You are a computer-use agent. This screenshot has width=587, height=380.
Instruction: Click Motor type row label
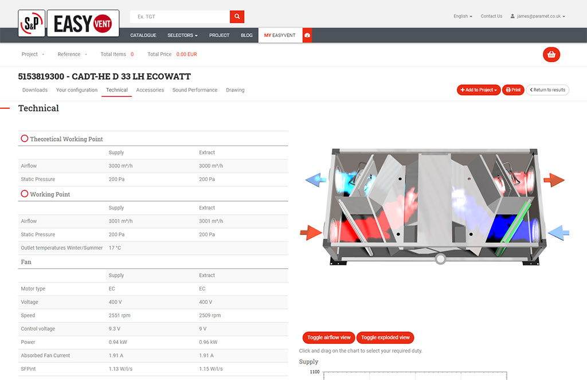pyautogui.click(x=33, y=289)
